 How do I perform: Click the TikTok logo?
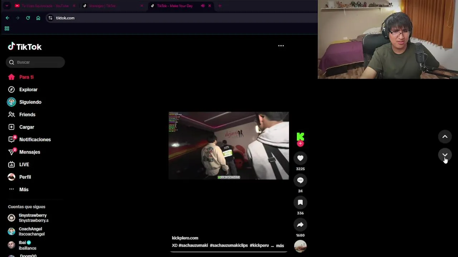coord(25,47)
